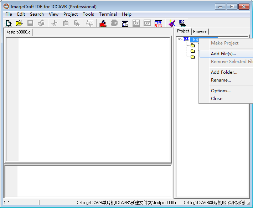
Task: Open the Project menu
Action: (71, 14)
